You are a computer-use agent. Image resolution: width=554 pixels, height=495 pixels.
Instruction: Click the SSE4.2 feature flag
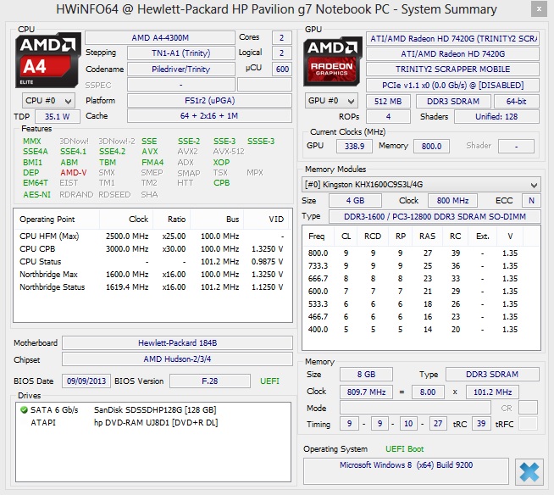112,152
